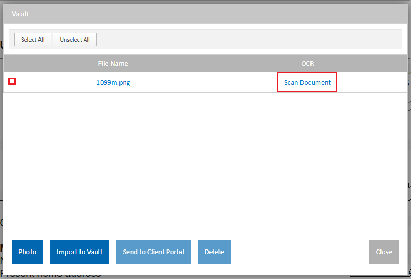Close the Vault dialog

coord(384,252)
